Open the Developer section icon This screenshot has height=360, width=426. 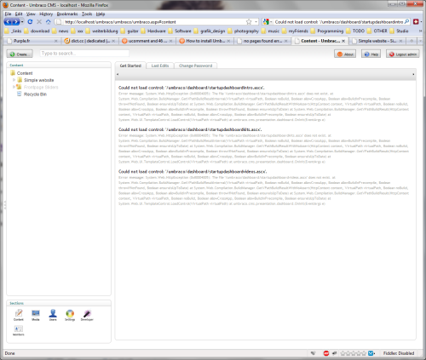[87, 315]
